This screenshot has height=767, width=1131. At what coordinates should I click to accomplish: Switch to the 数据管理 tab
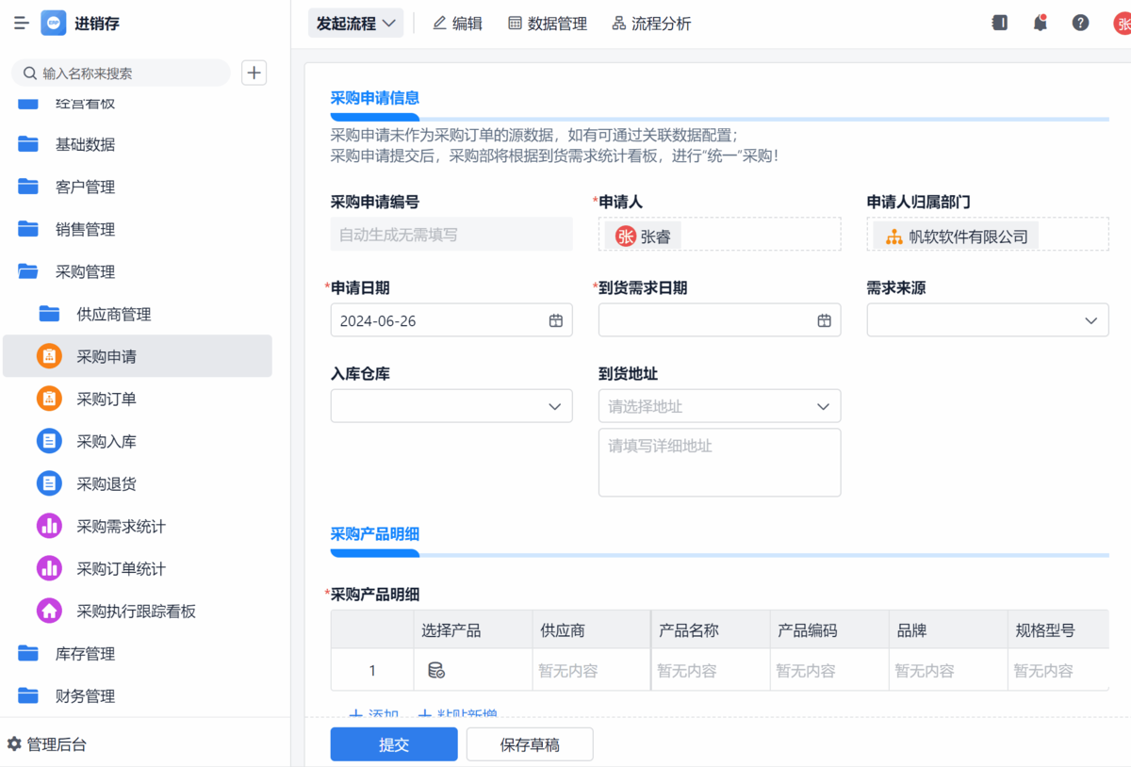(547, 24)
